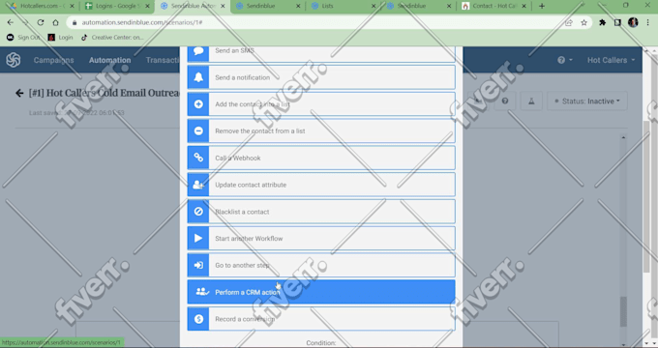Choose Add the contact into a list

321,104
